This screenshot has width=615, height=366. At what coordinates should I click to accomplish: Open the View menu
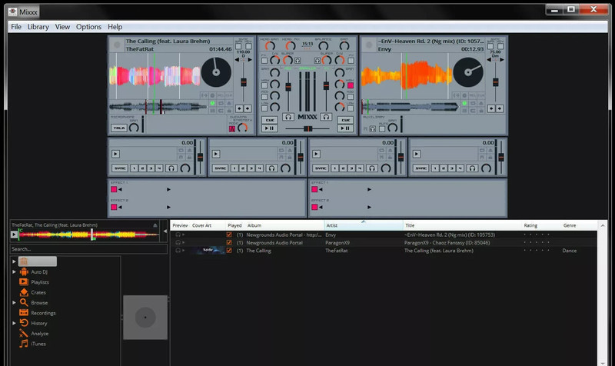[x=62, y=27]
